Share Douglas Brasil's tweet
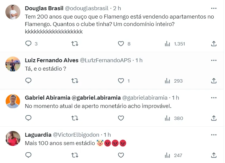This screenshot has width=225, height=163. 214,44
